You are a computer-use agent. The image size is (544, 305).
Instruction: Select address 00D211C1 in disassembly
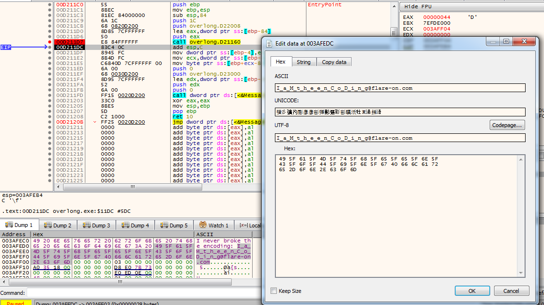(x=70, y=10)
